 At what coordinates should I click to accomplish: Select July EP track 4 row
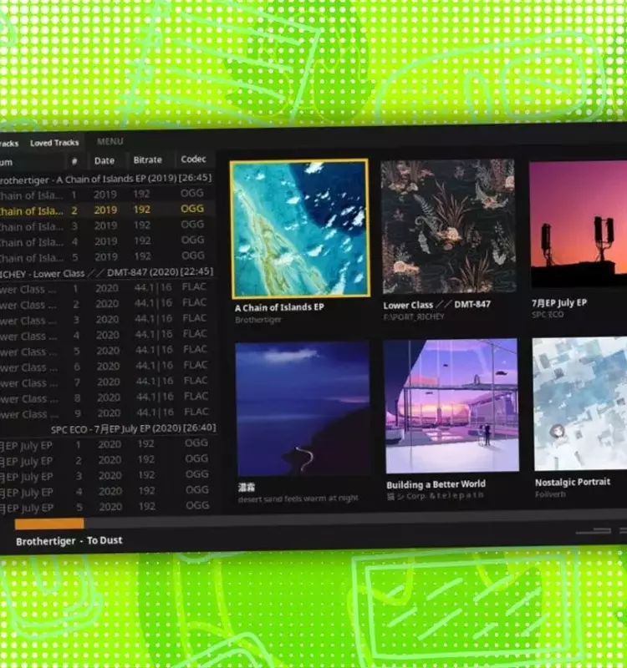(109, 491)
